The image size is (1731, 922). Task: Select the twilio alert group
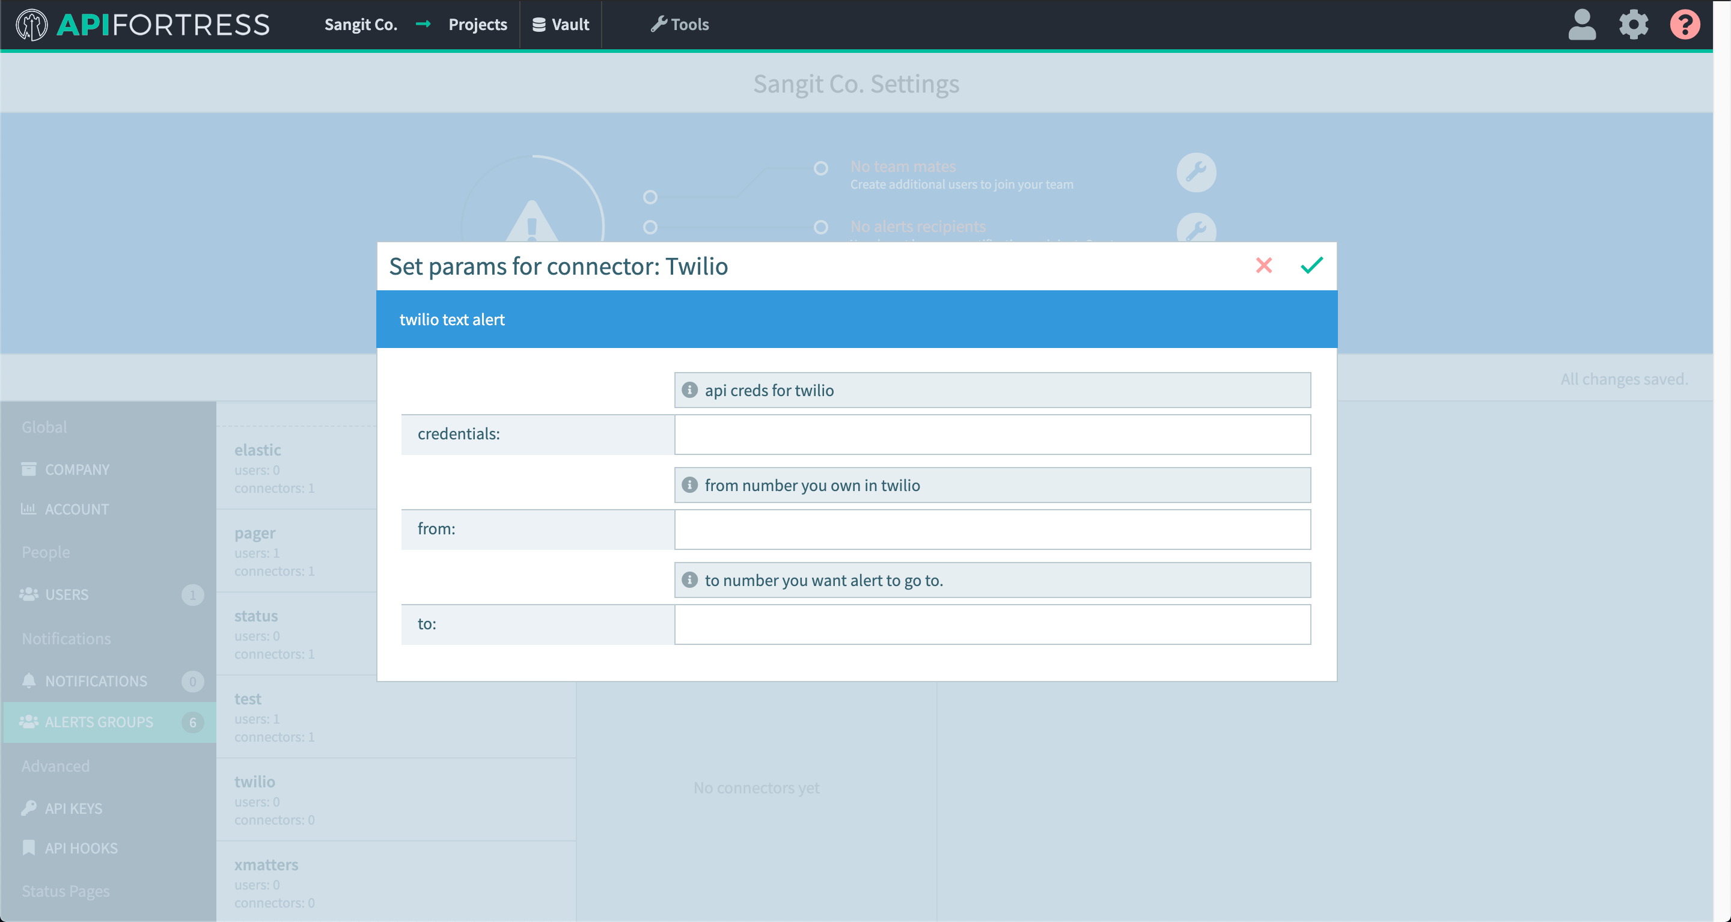[255, 781]
